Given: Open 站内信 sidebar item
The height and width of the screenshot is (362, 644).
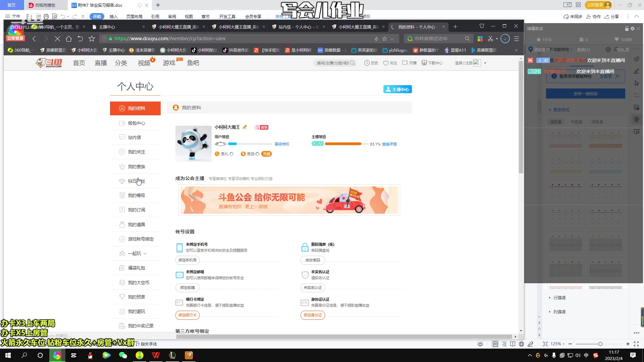Looking at the screenshot, I should [135, 137].
